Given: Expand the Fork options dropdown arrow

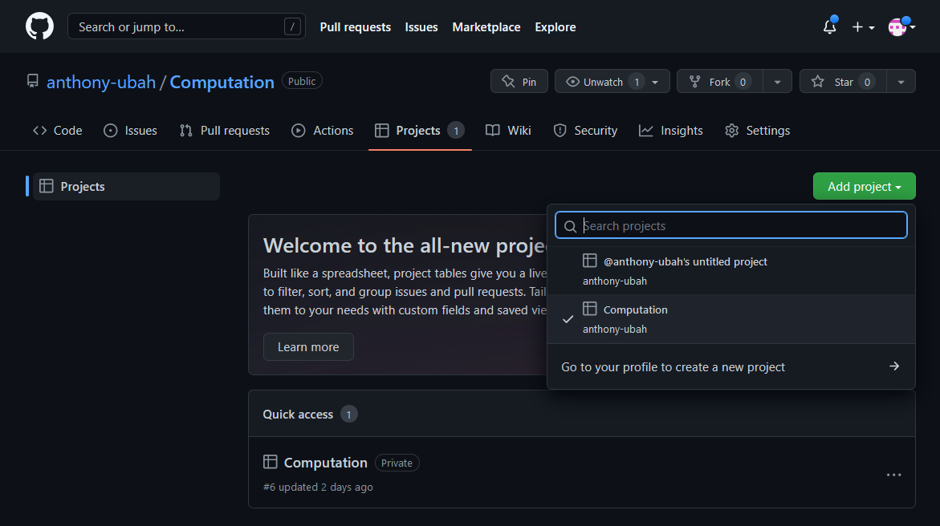Looking at the screenshot, I should click(777, 82).
